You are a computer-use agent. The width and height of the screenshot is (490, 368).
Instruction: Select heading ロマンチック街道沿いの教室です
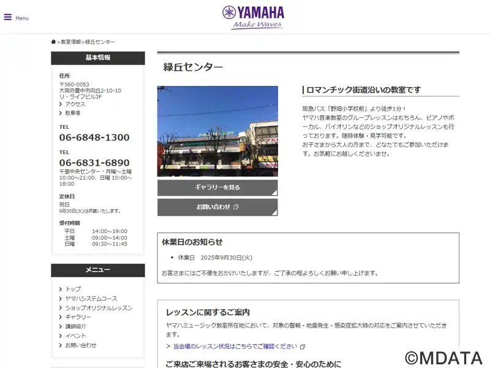pos(363,90)
